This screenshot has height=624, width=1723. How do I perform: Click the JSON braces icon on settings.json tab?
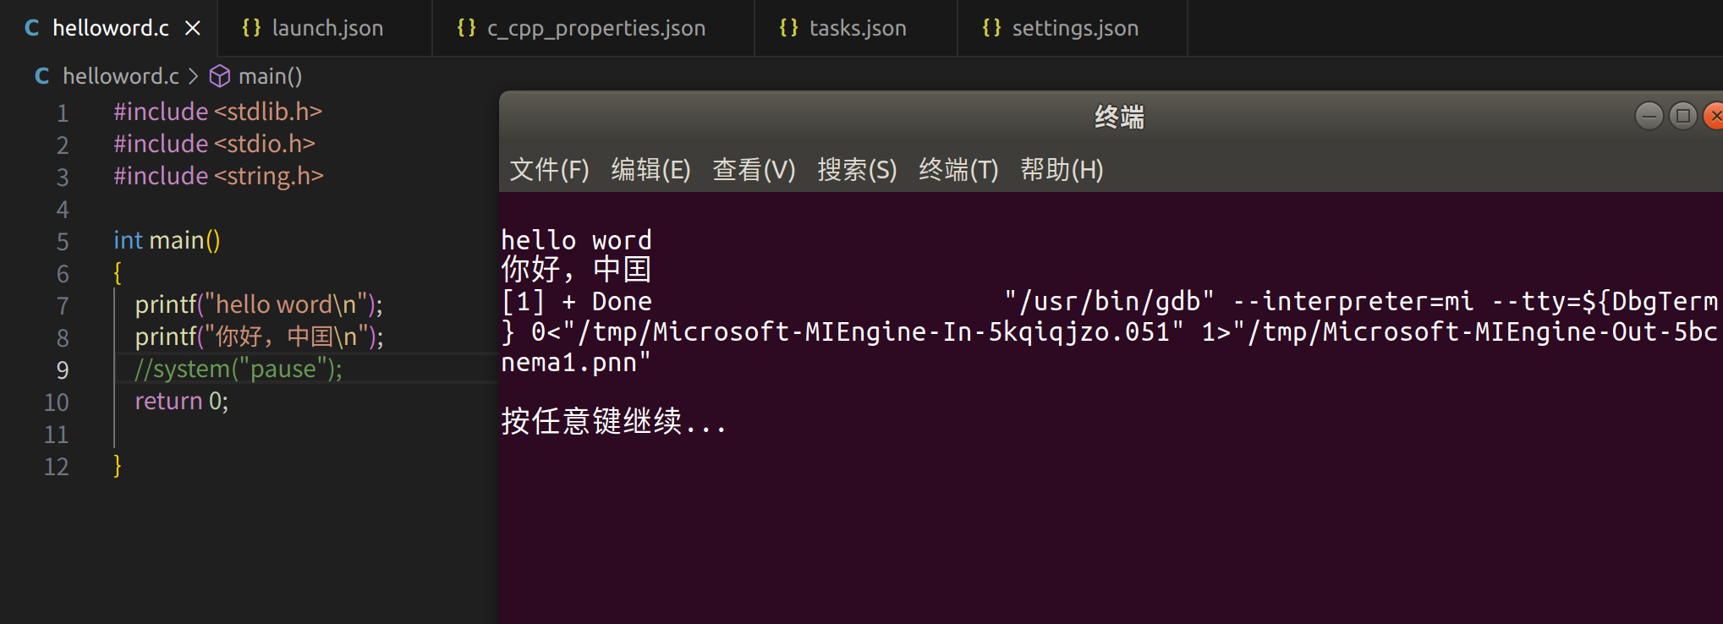point(991,28)
